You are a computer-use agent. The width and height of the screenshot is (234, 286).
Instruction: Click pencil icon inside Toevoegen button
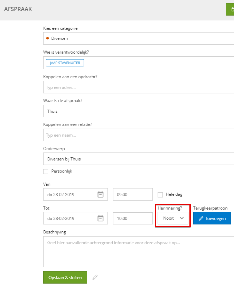pyautogui.click(x=201, y=218)
